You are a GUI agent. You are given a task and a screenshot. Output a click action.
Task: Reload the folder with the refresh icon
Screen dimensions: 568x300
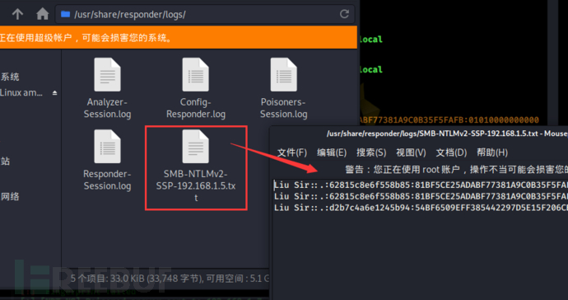tap(344, 14)
